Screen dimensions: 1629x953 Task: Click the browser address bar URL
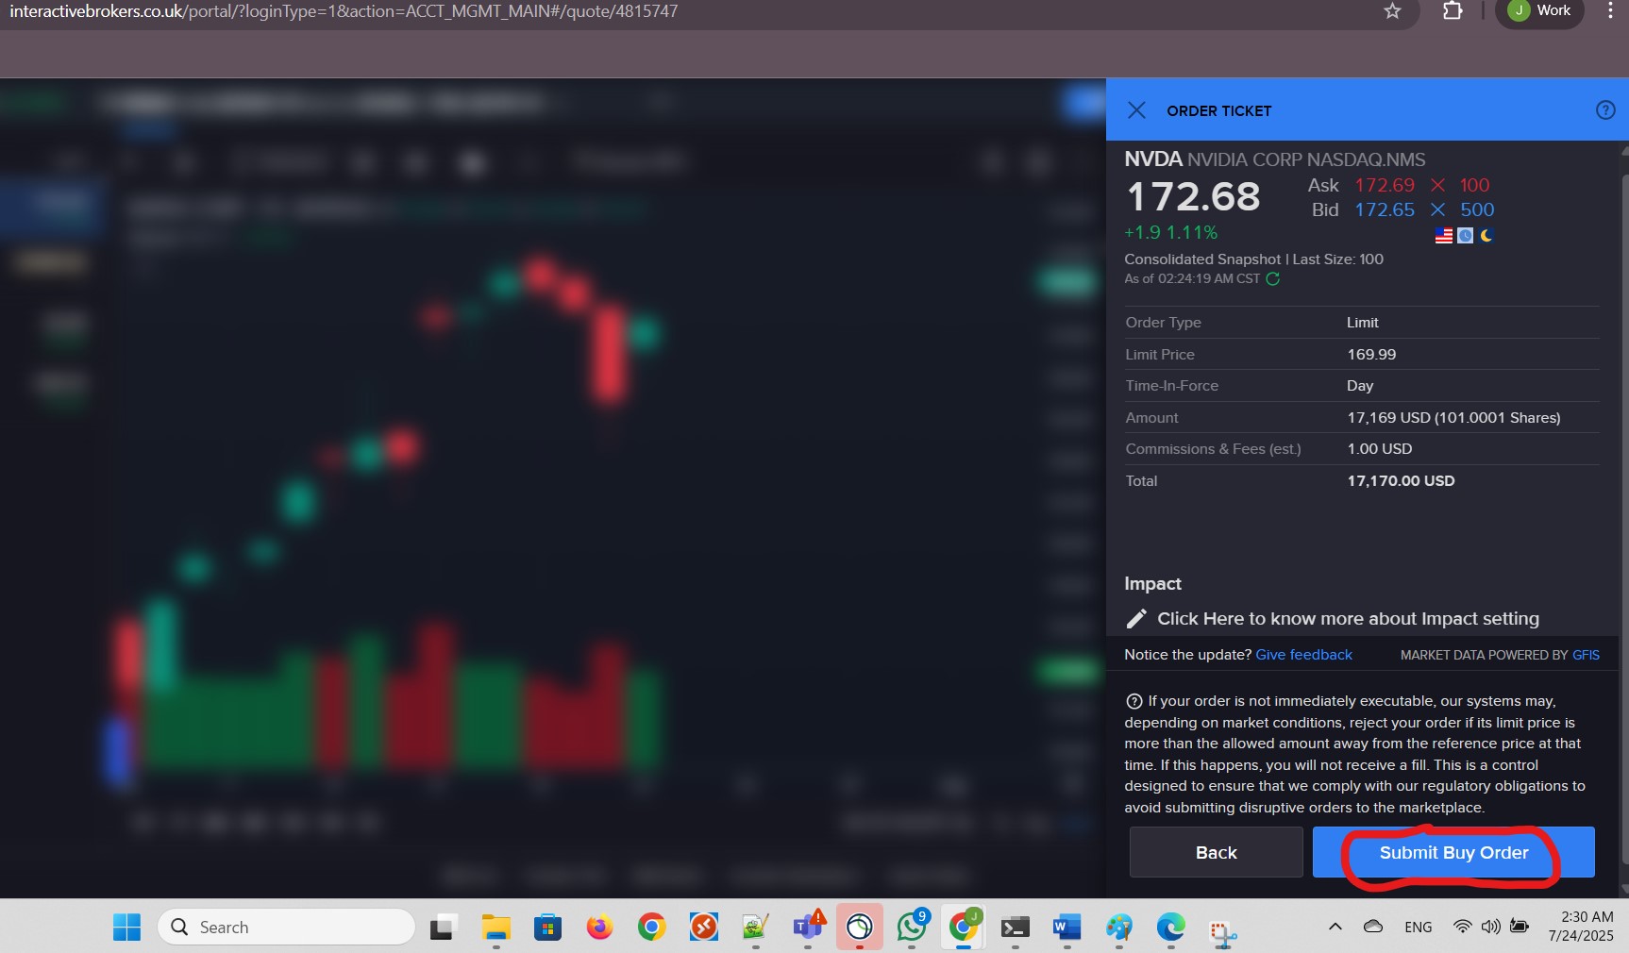pyautogui.click(x=344, y=11)
